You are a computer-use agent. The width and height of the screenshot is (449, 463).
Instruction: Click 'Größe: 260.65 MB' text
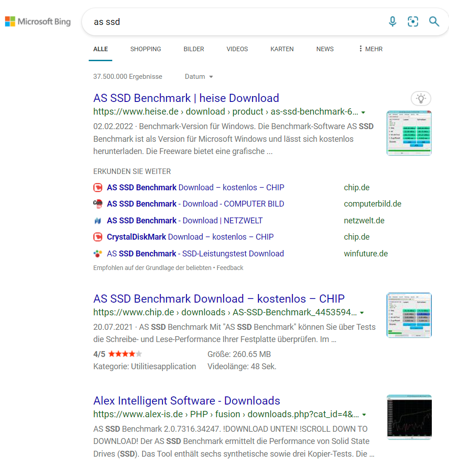(239, 354)
